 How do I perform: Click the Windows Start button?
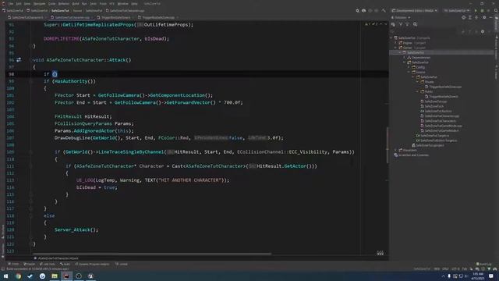pyautogui.click(x=5, y=276)
